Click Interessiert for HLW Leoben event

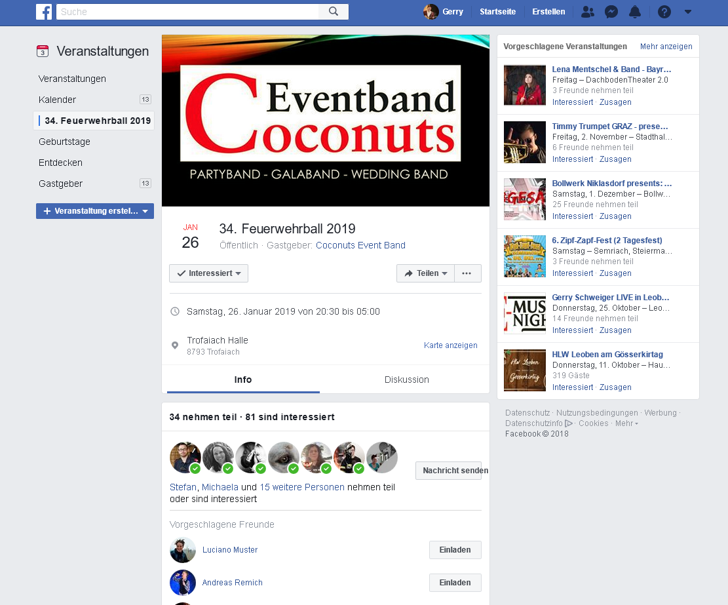[573, 387]
